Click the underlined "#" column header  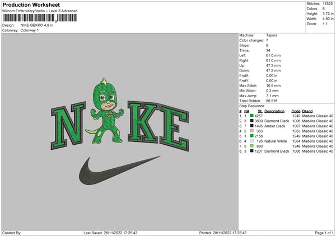[x=240, y=111]
